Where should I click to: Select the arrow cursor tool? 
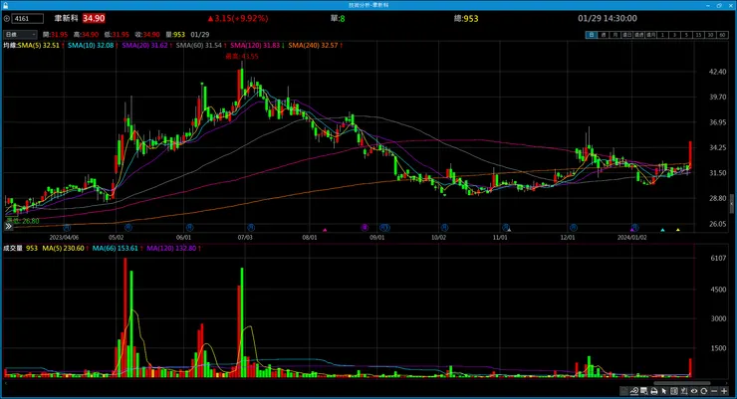pyautogui.click(x=664, y=391)
